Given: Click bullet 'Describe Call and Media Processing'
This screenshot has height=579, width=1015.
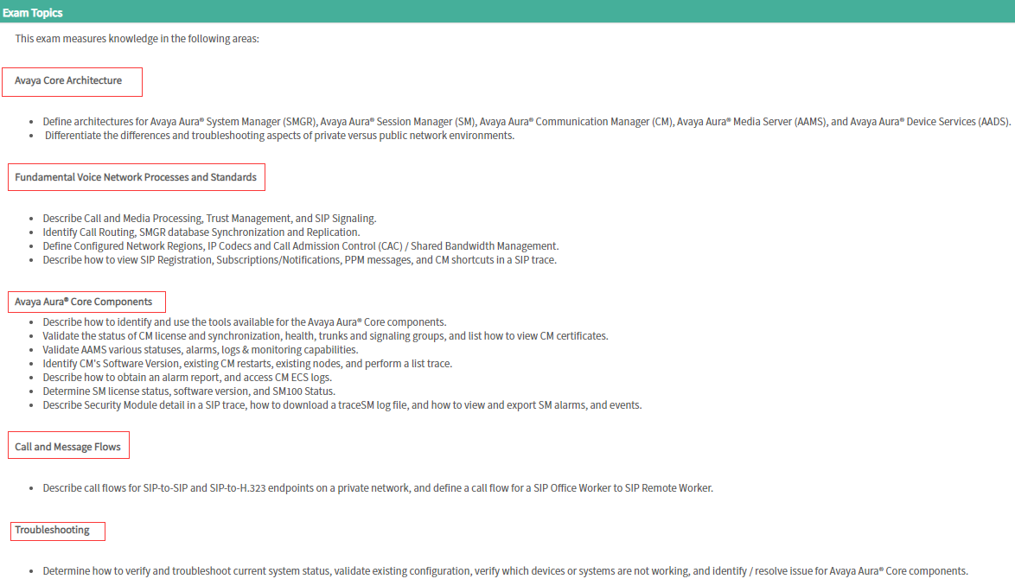Looking at the screenshot, I should (x=209, y=219).
